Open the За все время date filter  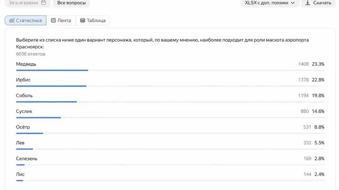click(x=27, y=3)
